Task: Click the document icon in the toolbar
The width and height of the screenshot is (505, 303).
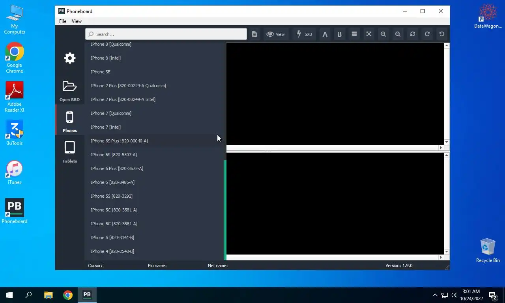Action: [254, 34]
